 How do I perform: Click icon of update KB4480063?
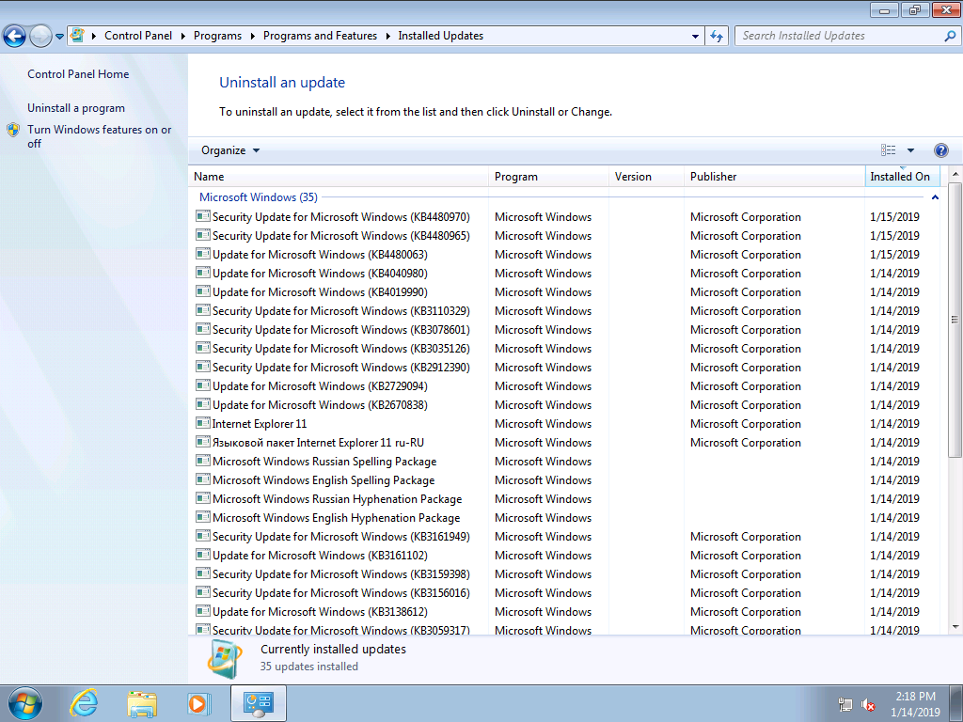203,254
